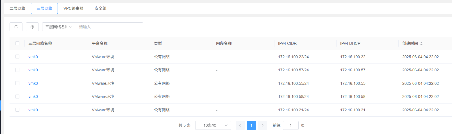Focus the 请输入 search input
452x134 pixels.
tap(110, 27)
